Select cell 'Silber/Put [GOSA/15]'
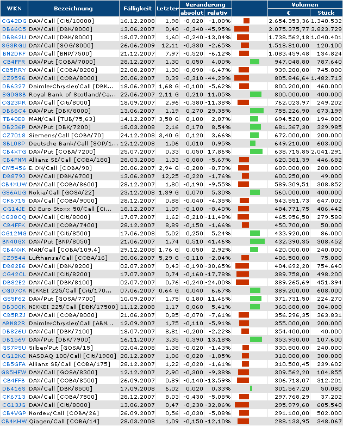This screenshot has height=426, width=343. (x=73, y=348)
